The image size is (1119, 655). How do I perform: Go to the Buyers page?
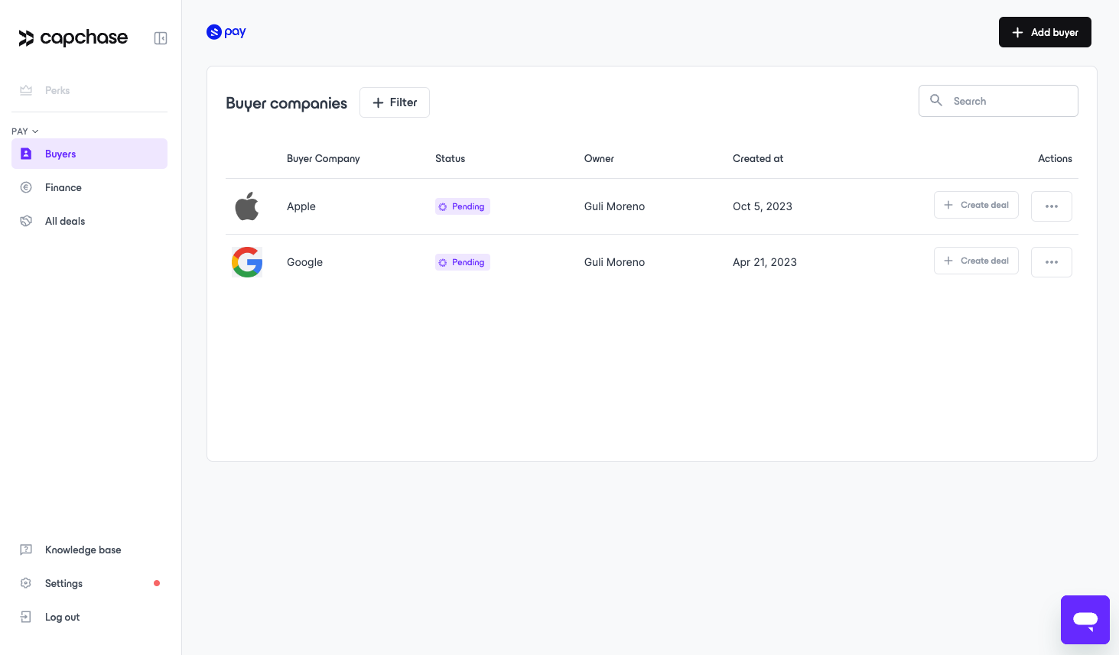(89, 154)
